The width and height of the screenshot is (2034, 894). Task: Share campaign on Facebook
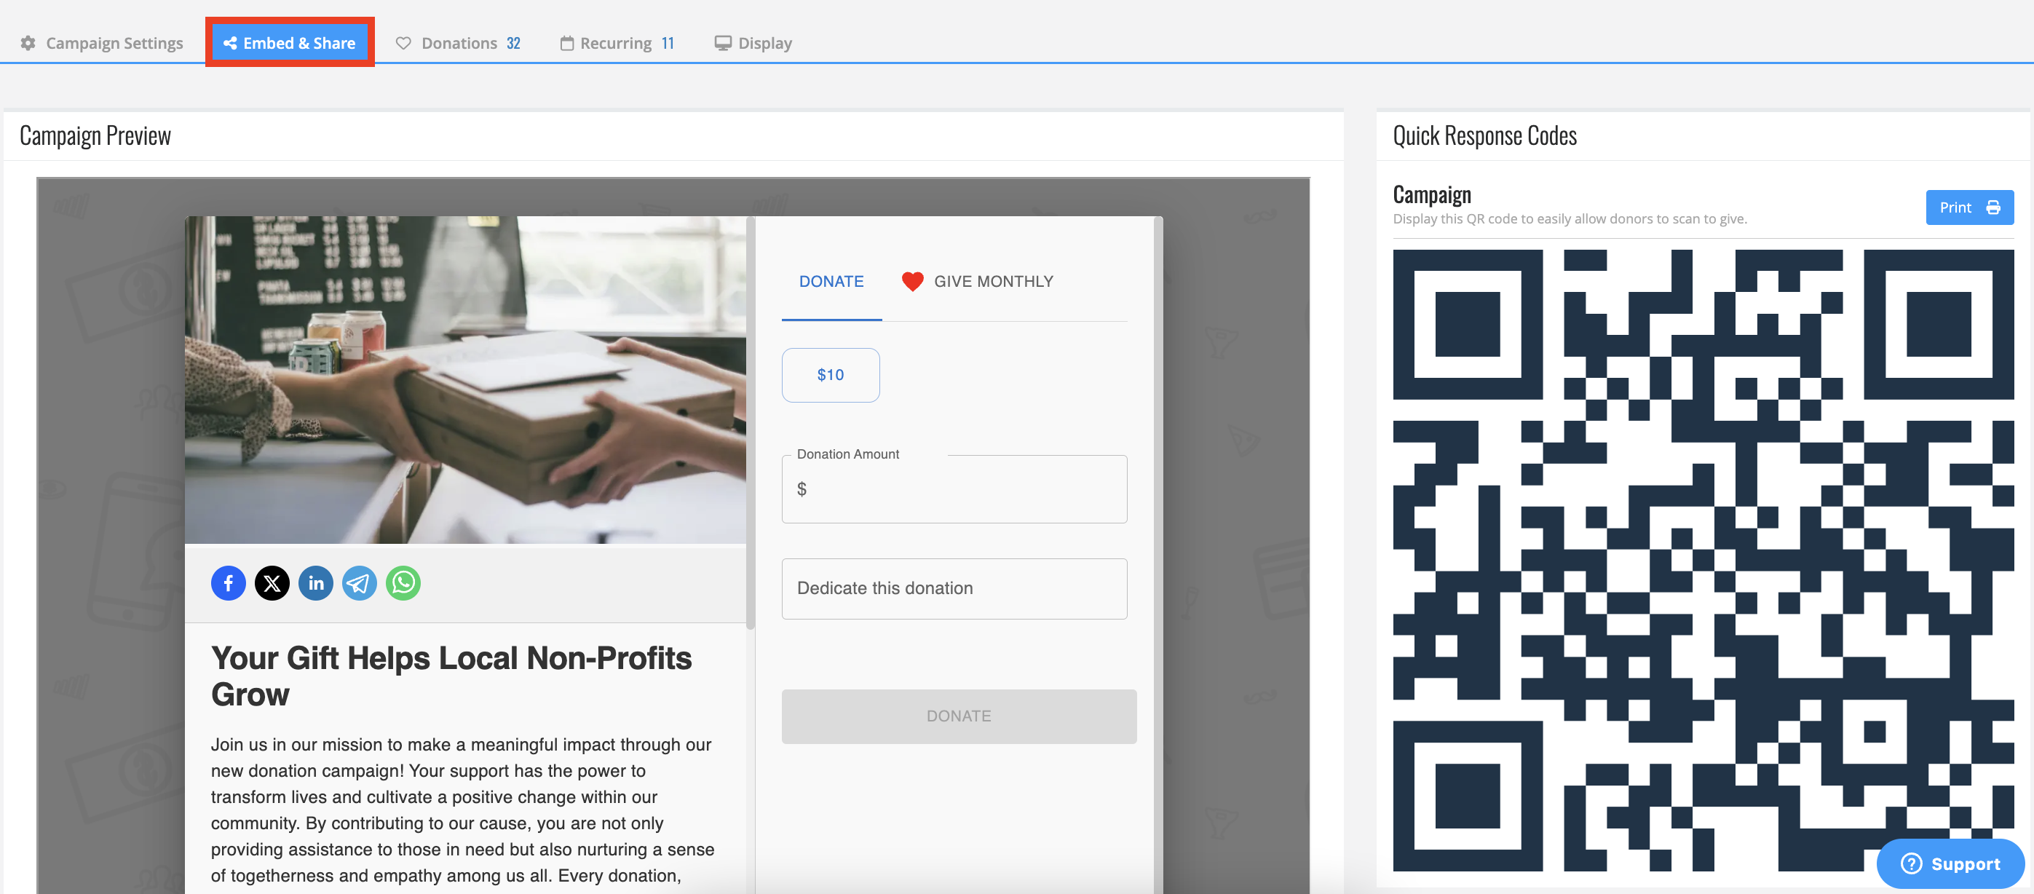(228, 583)
